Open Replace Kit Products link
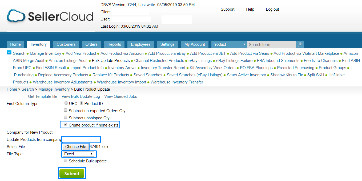Screen dimensions: 362x181 pos(111,75)
